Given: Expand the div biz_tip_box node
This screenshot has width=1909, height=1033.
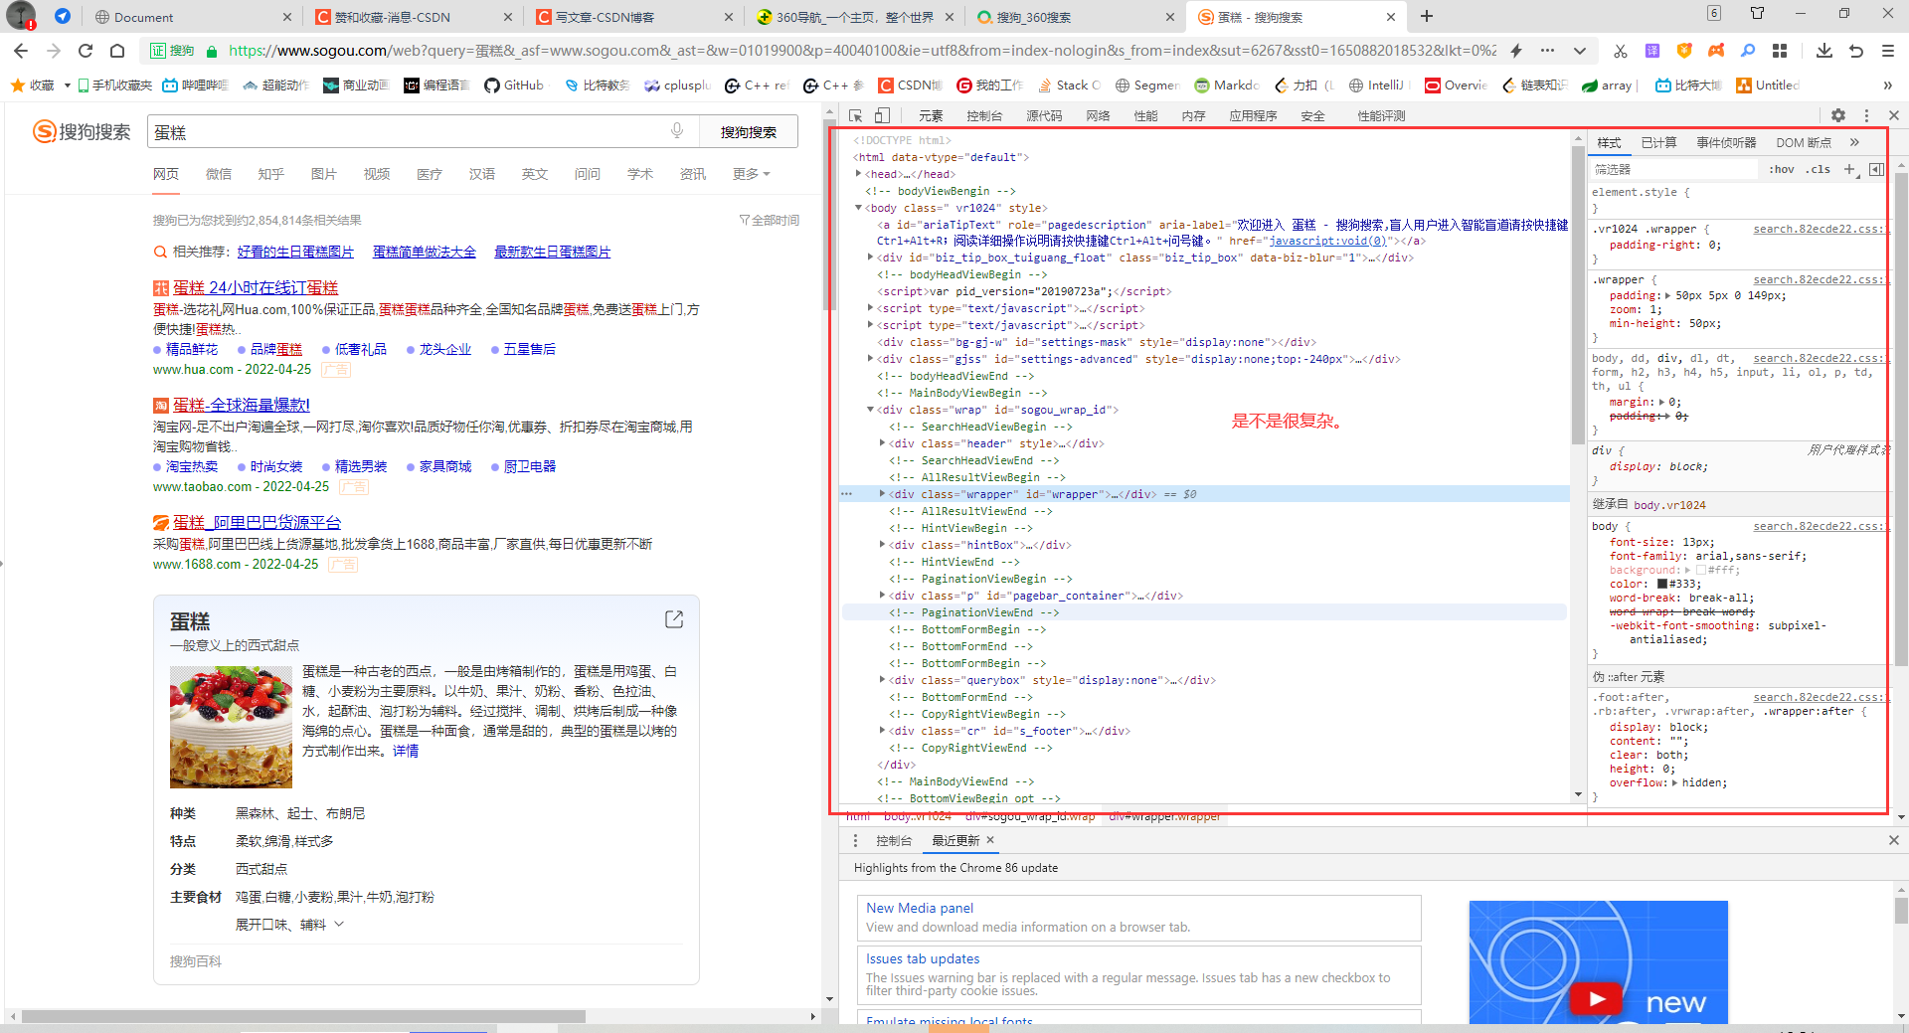Looking at the screenshot, I should click(x=871, y=258).
